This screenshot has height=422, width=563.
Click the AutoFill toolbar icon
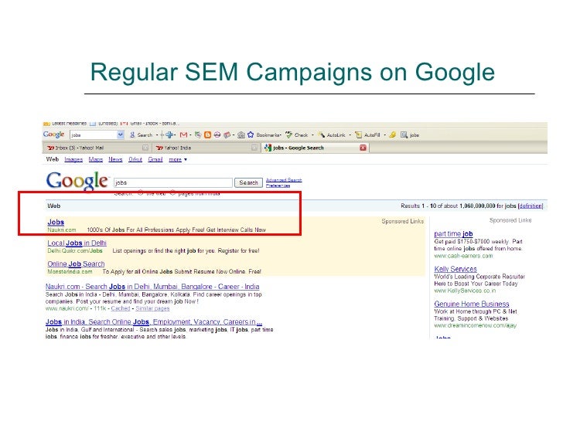[358, 135]
